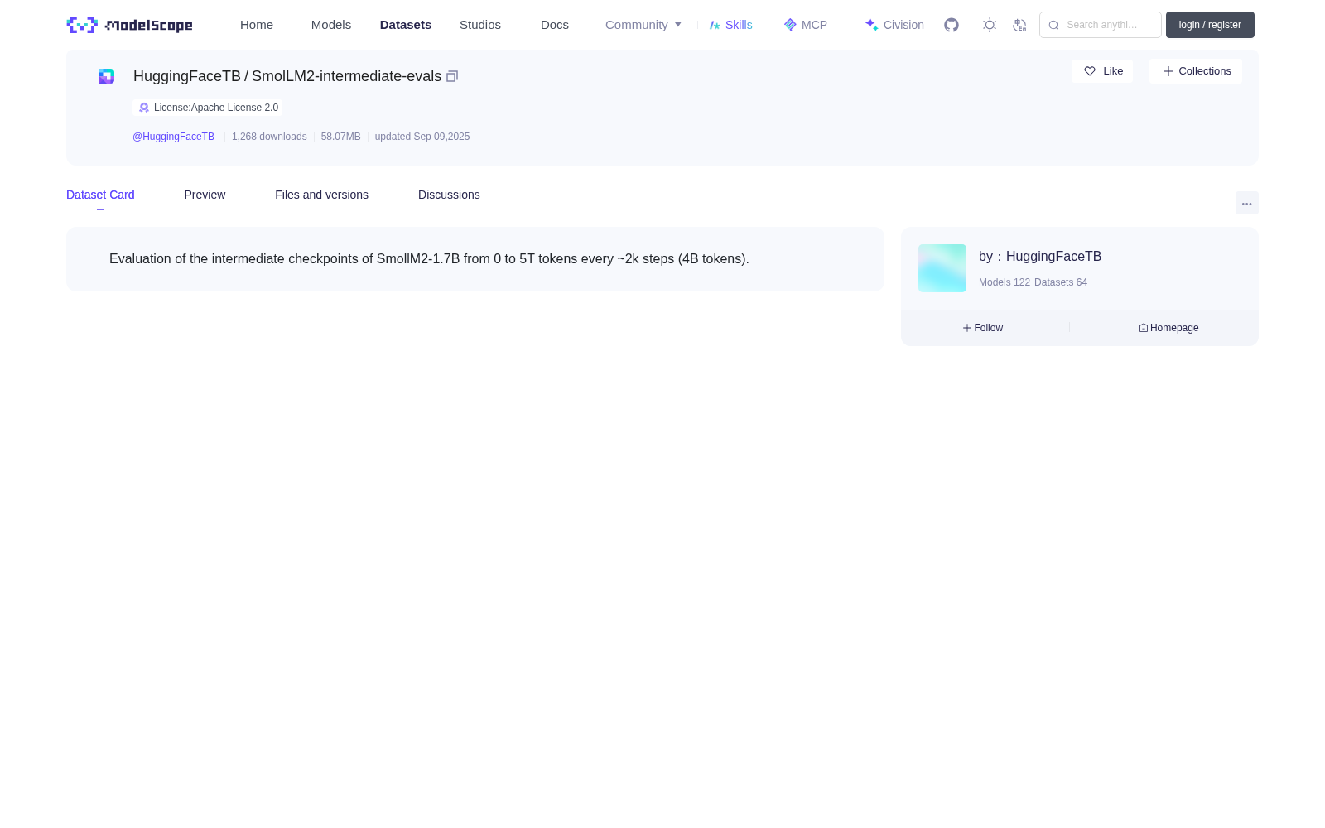Click the ModelScope logo

point(129,25)
